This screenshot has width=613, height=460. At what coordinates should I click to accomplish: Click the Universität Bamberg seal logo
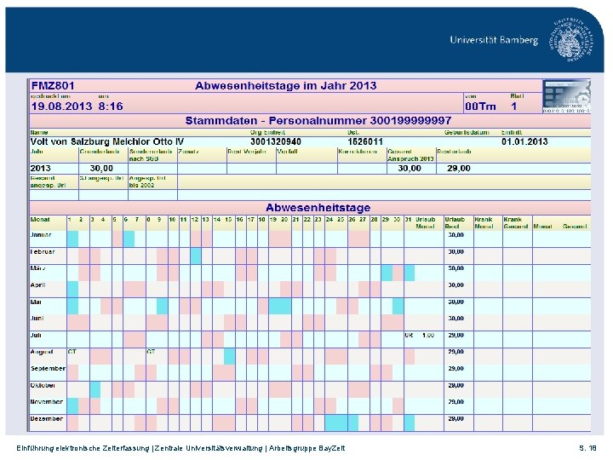point(570,39)
